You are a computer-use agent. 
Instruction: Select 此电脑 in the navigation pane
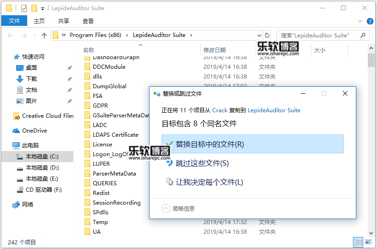click(26, 145)
